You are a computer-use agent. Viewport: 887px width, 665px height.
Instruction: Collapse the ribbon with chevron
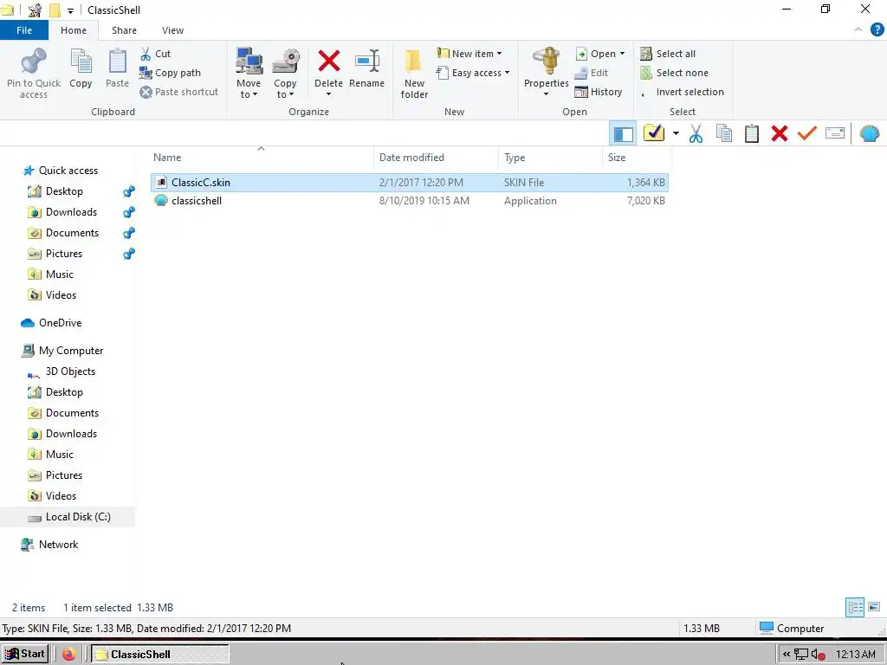click(858, 30)
